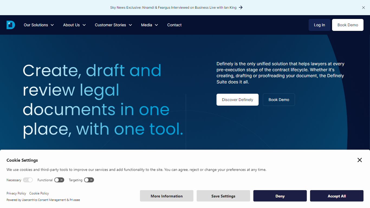
Task: Enable the Targeting cookies toggle
Action: [x=89, y=180]
